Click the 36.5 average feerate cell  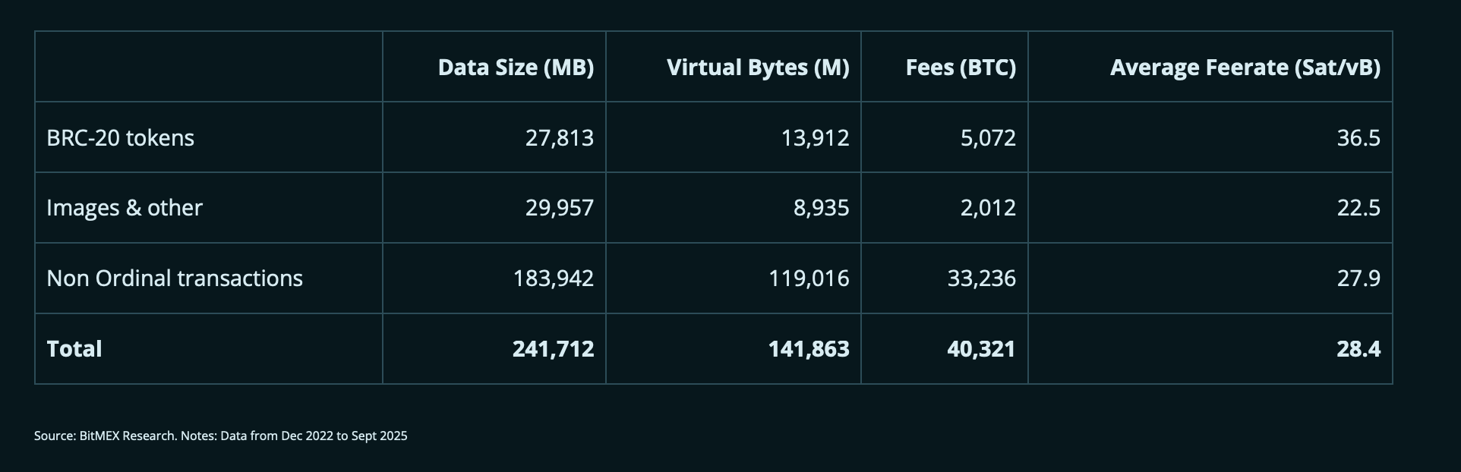1358,138
